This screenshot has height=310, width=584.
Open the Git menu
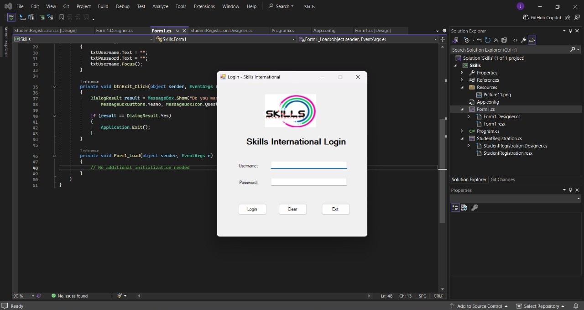[x=66, y=6]
